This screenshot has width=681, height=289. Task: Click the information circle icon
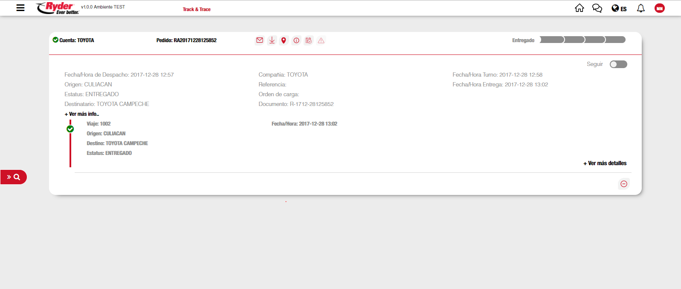point(296,40)
